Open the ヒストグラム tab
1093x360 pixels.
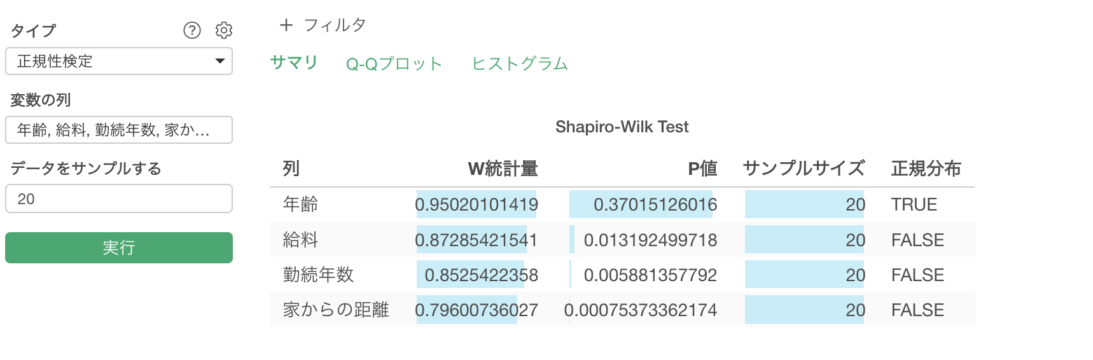[520, 64]
